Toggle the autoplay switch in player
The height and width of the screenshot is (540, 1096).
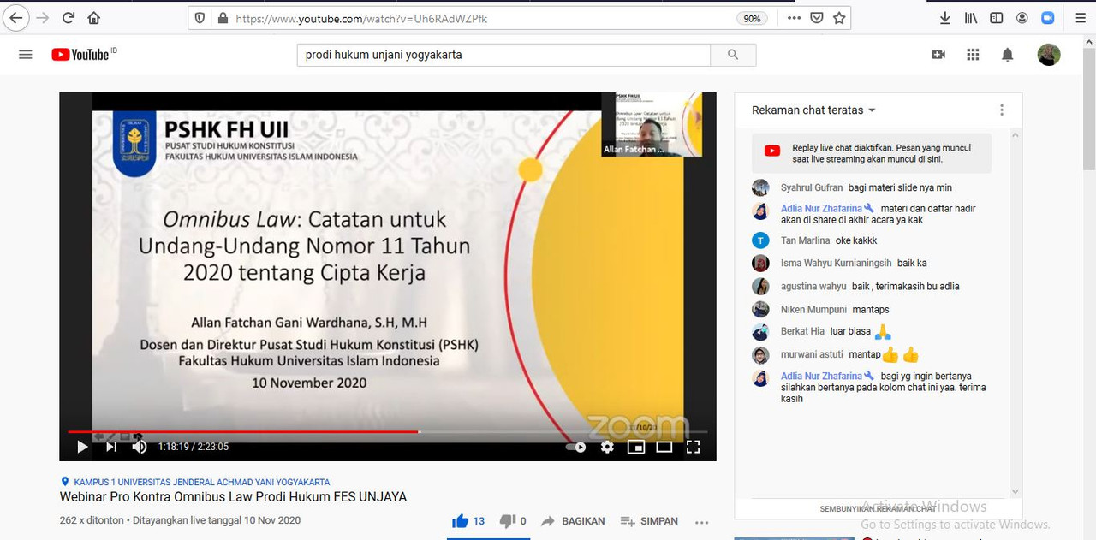[x=576, y=447]
